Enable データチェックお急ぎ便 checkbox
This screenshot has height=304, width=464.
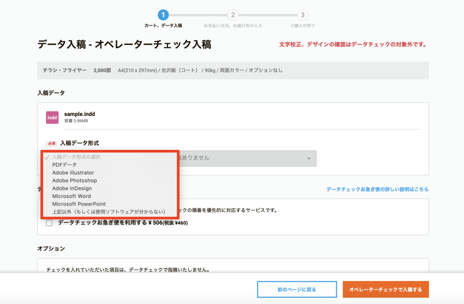pyautogui.click(x=49, y=223)
